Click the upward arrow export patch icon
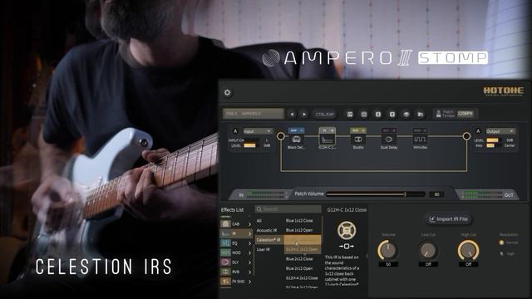 point(392,115)
